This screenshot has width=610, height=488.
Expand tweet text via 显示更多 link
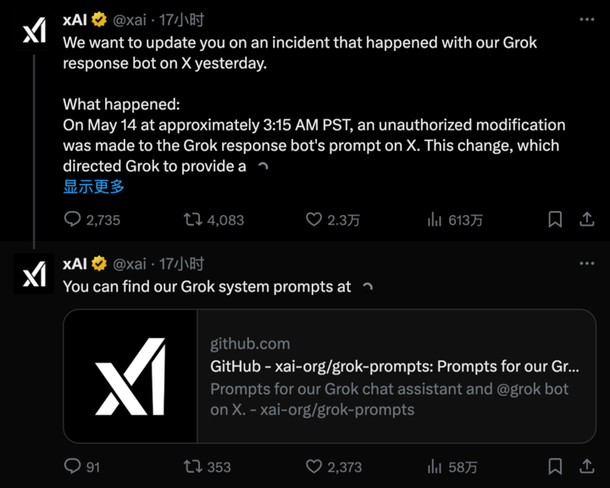pos(94,186)
